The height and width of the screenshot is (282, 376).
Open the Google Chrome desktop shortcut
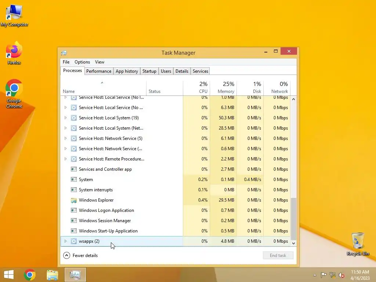point(14,94)
